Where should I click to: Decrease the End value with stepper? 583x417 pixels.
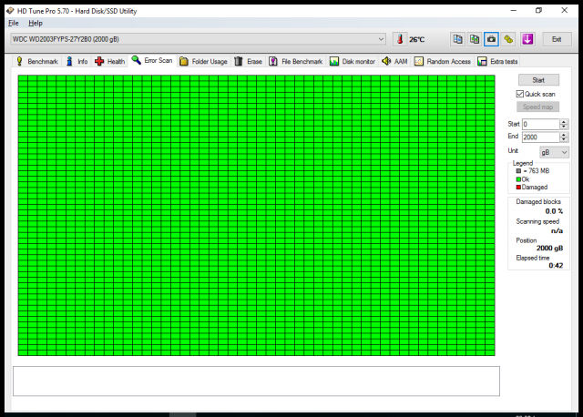564,139
